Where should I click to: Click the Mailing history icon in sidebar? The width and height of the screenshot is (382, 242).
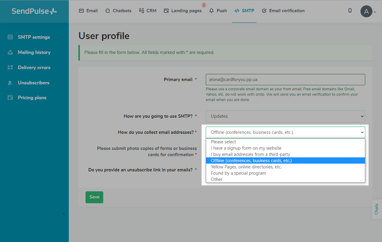point(10,52)
